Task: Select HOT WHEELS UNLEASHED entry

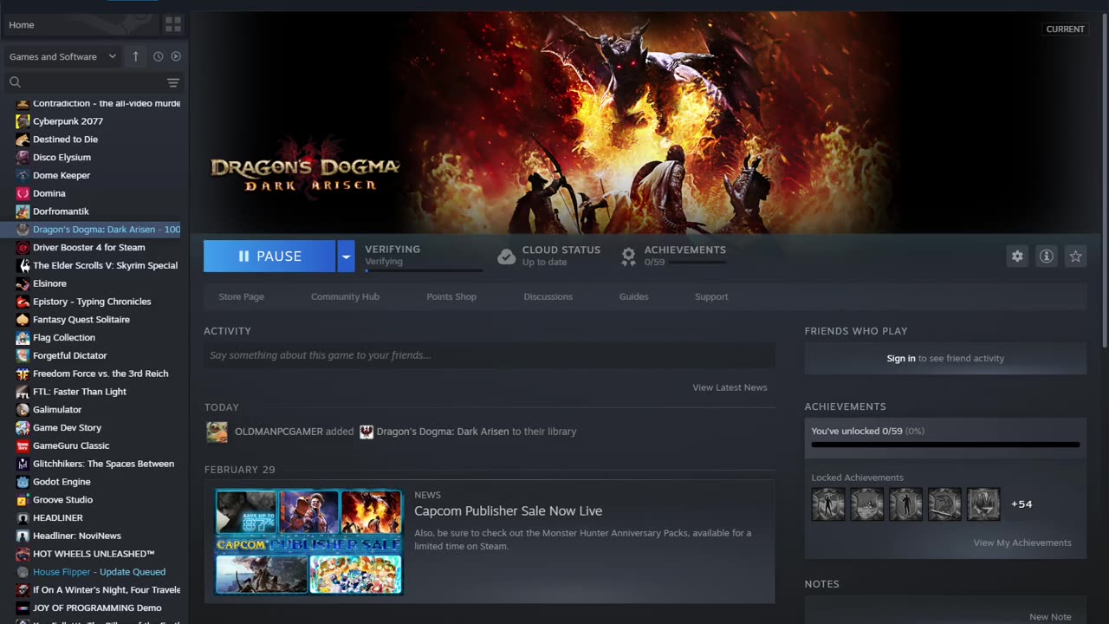Action: (94, 554)
